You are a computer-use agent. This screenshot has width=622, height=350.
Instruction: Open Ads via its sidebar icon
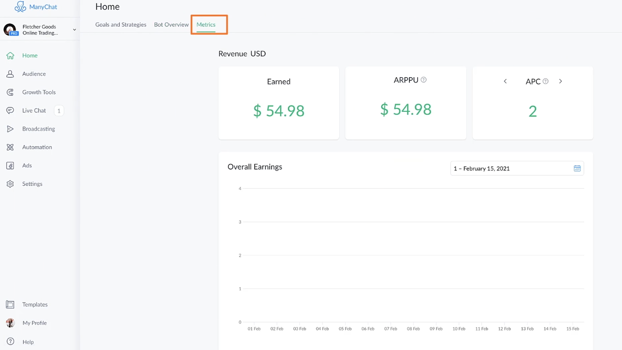(x=10, y=166)
